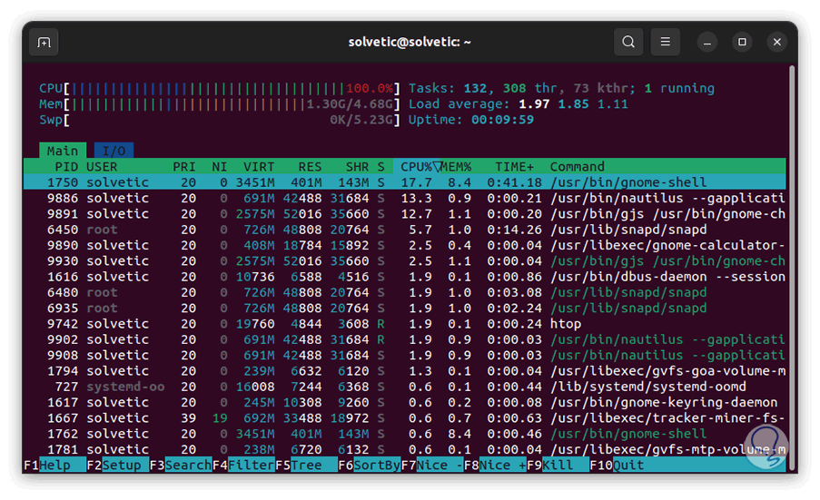
Task: Select the highlighted gnome-shell process row 1750
Action: (x=404, y=182)
